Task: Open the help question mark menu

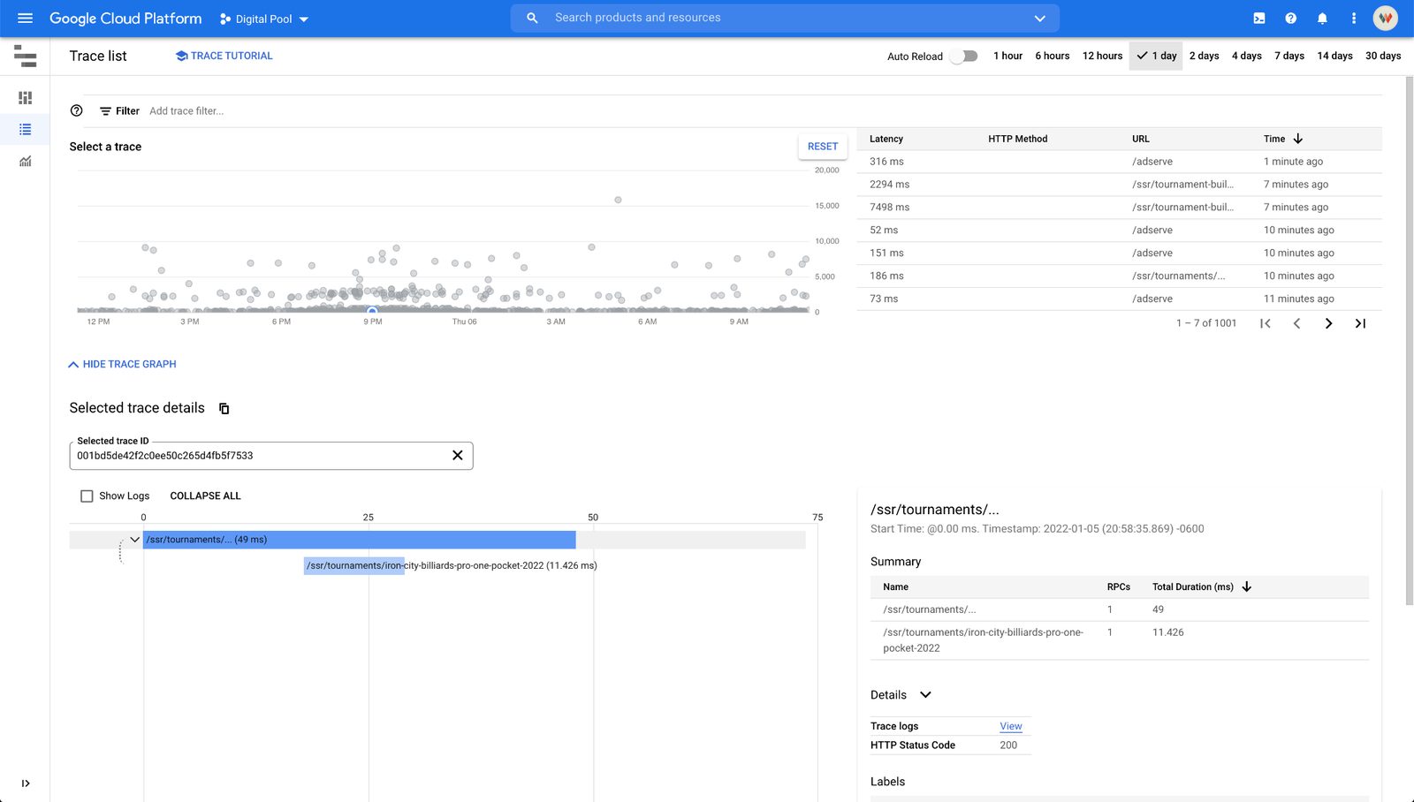Action: [x=1290, y=19]
